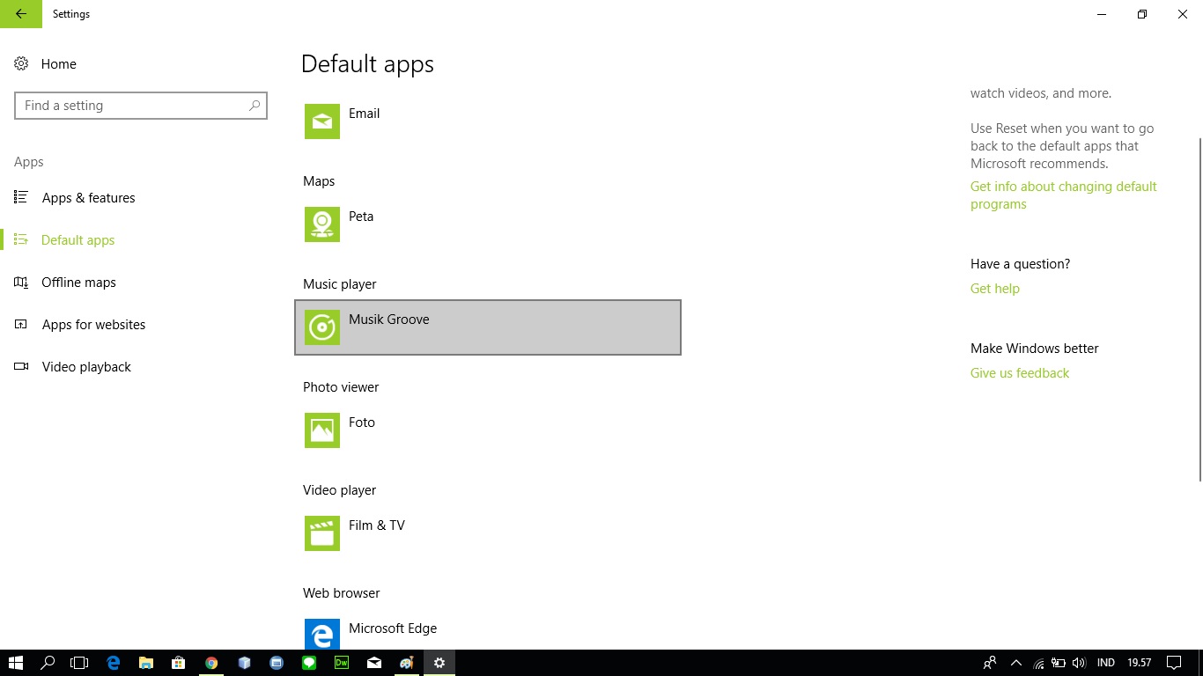The width and height of the screenshot is (1203, 676).
Task: Select Default apps in the sidebar
Action: tap(141, 240)
